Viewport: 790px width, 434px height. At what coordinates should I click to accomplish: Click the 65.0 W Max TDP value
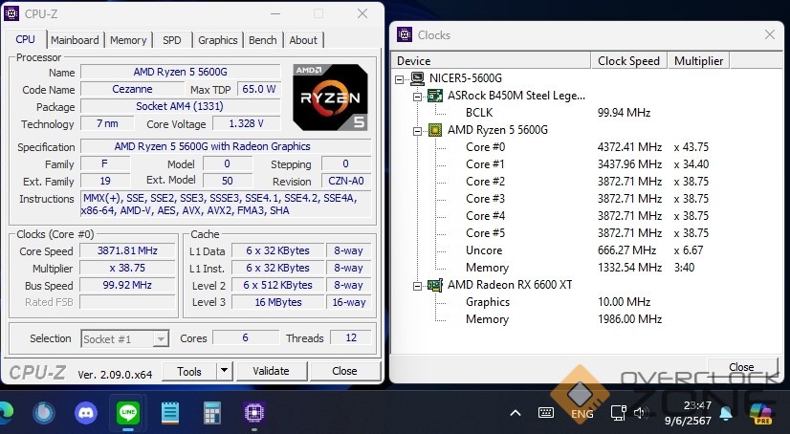coord(258,89)
